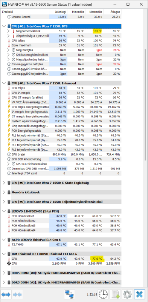
Task: Click the Maximális column header
Action: [x=95, y=12]
